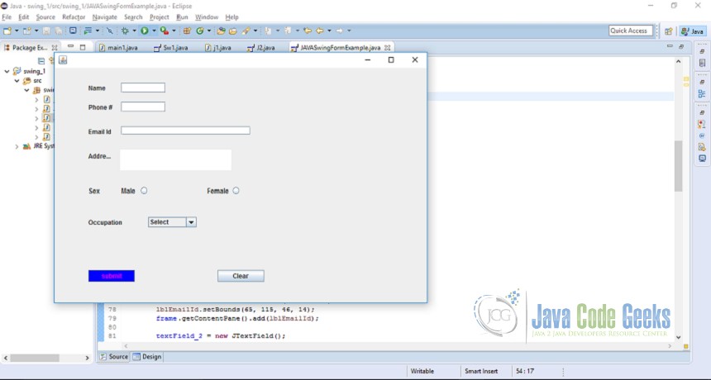Click the New Java Class icon
711x380 pixels.
[x=200, y=31]
